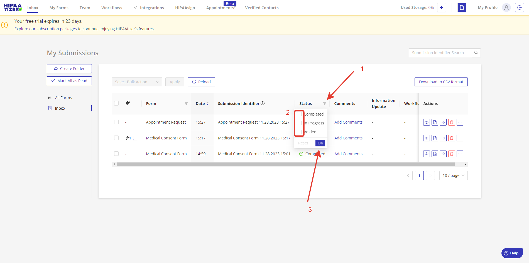
Task: Go to the next page arrow
Action: pyautogui.click(x=430, y=176)
